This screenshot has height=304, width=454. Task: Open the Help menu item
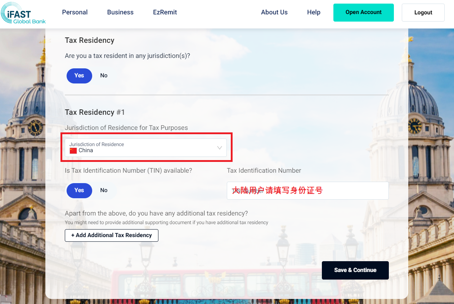click(314, 12)
